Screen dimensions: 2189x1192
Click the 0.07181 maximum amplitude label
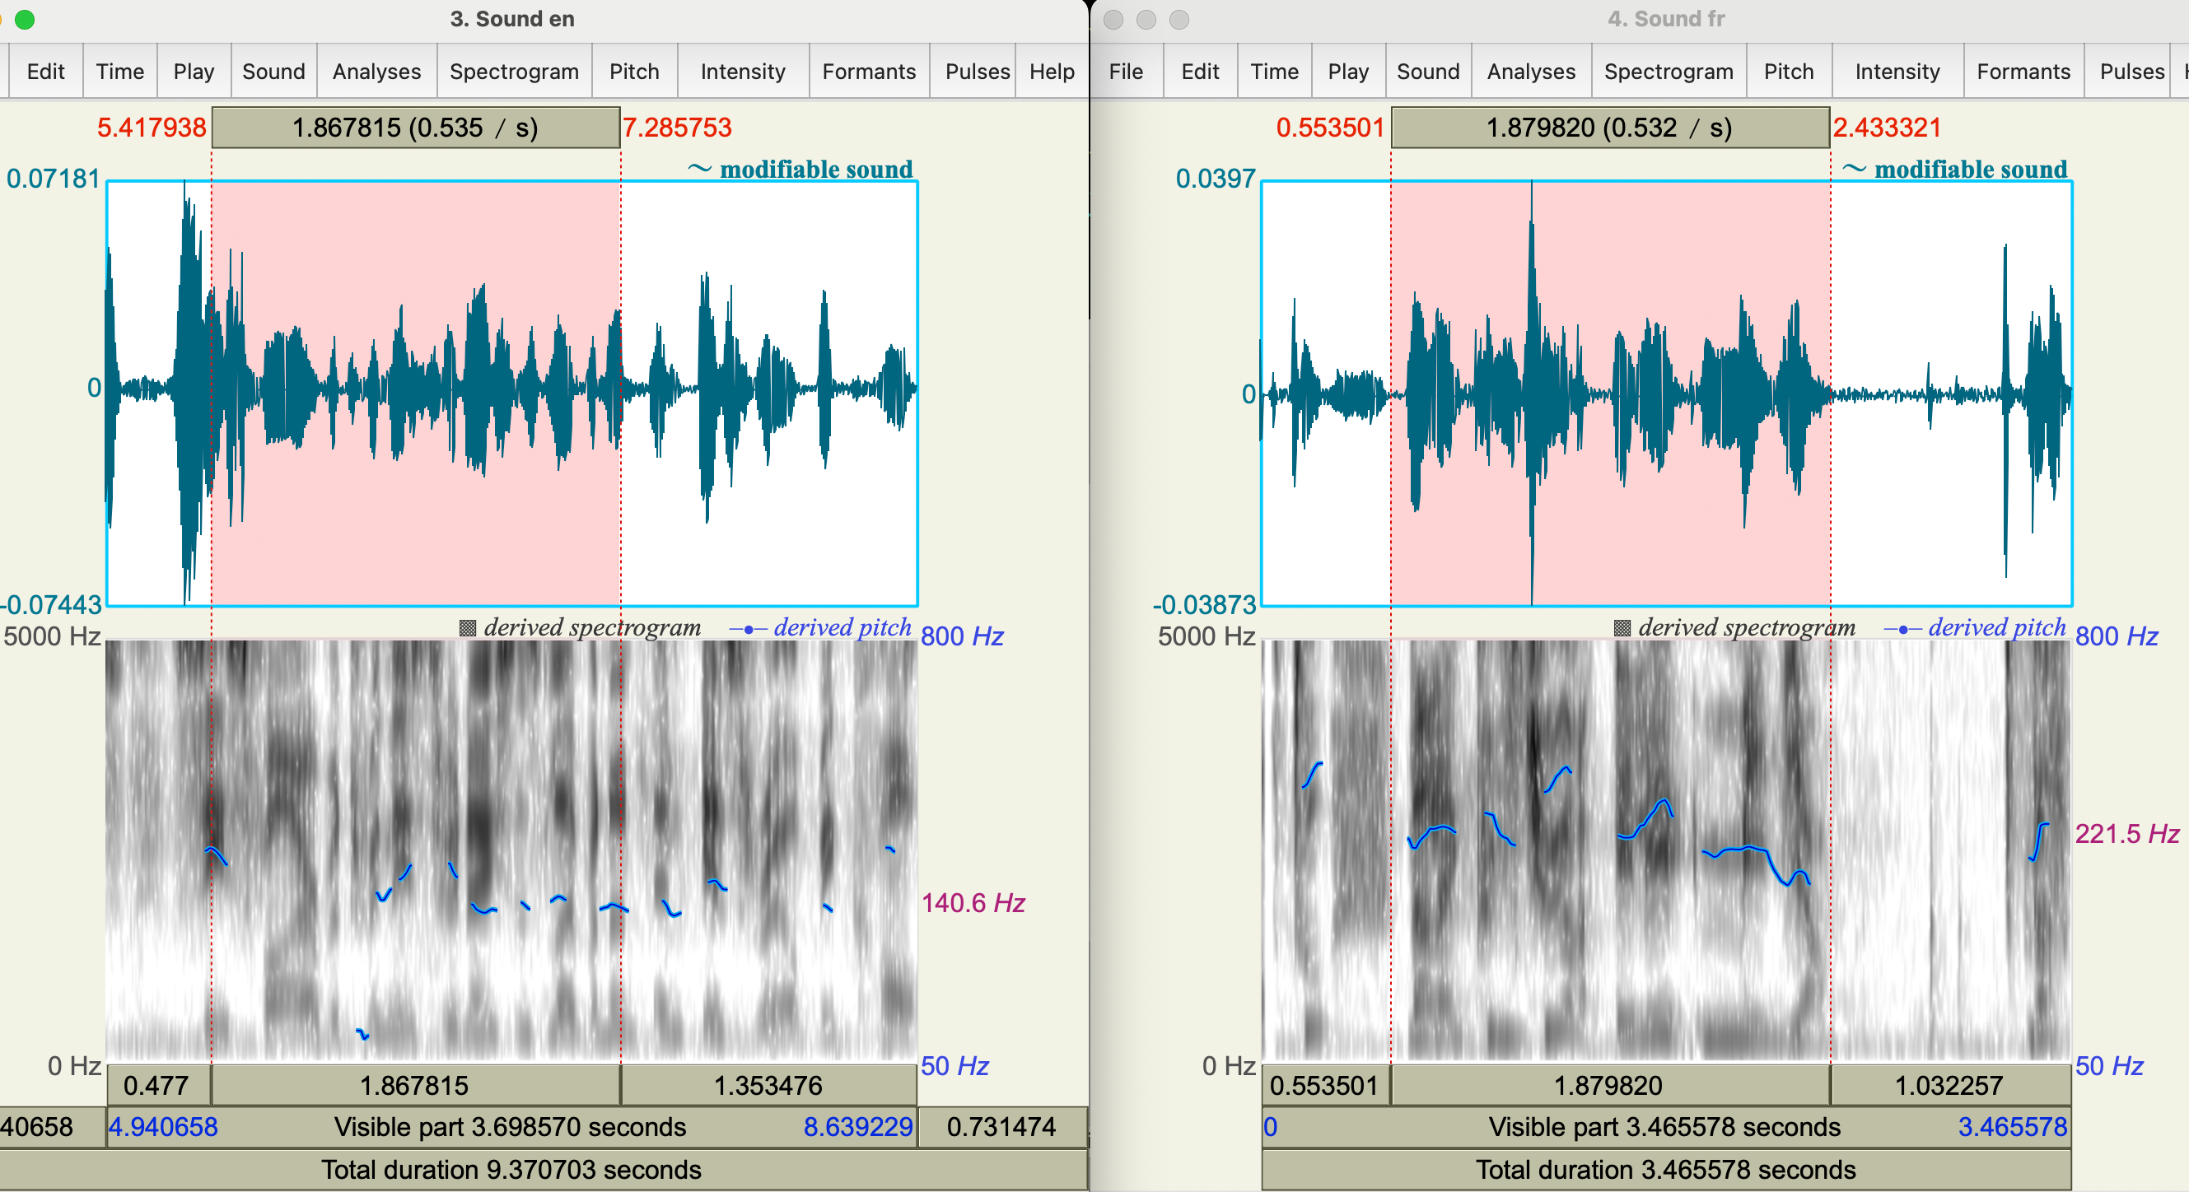point(54,179)
